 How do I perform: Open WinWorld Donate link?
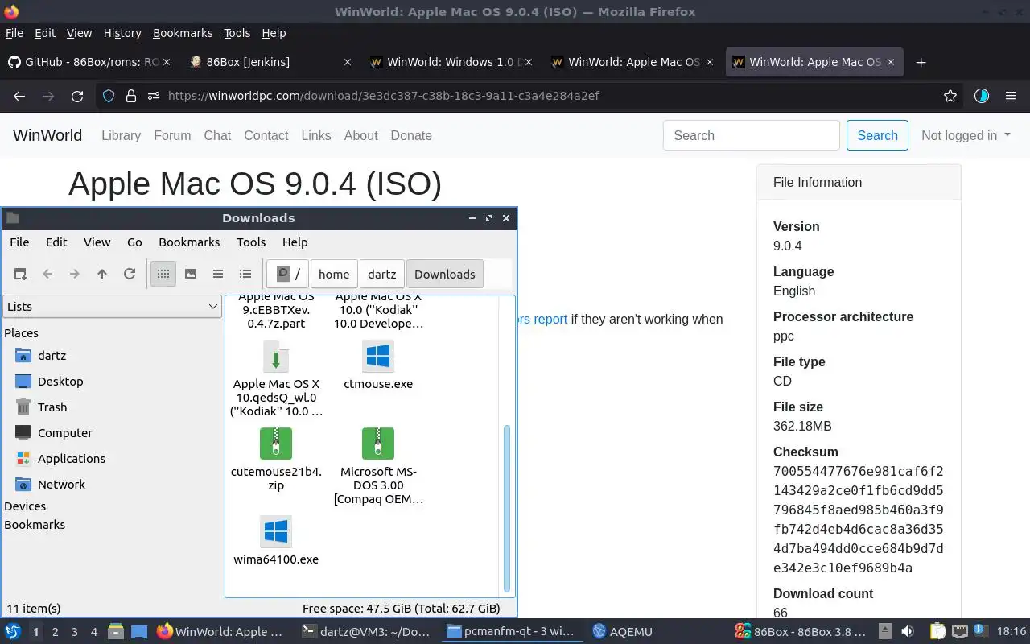point(411,135)
